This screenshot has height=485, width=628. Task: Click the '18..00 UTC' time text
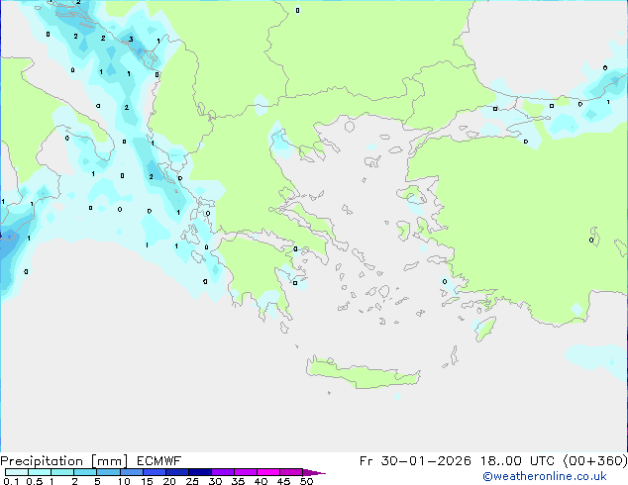517,461
